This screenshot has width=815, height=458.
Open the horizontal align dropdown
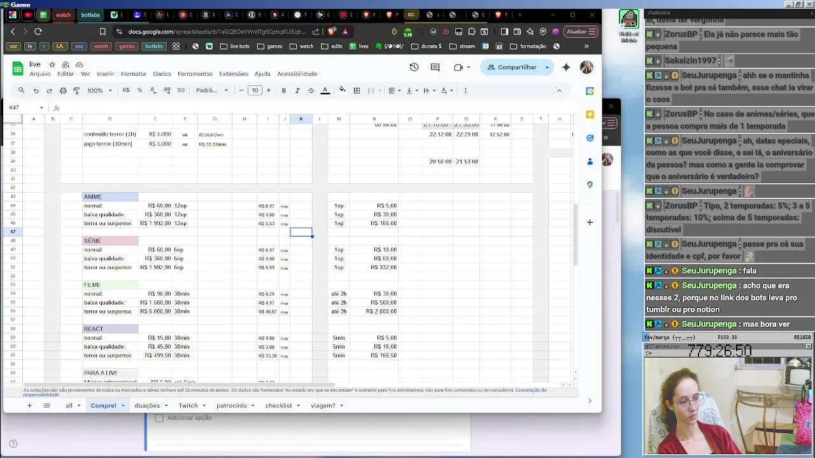click(394, 90)
